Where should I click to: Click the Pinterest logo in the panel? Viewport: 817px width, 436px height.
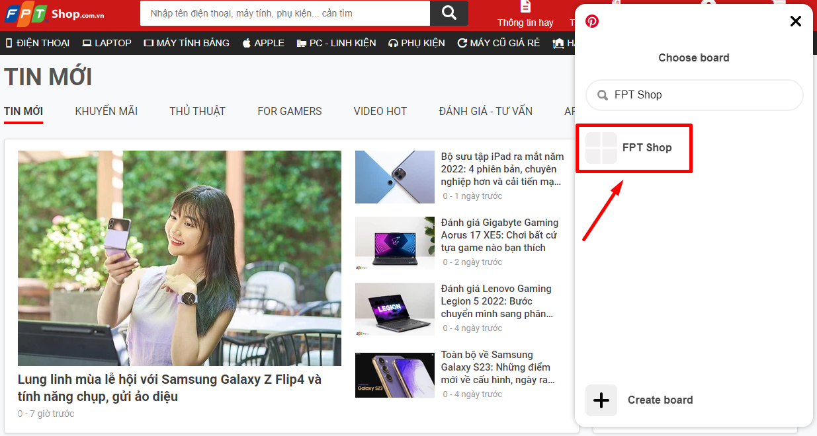(x=592, y=21)
